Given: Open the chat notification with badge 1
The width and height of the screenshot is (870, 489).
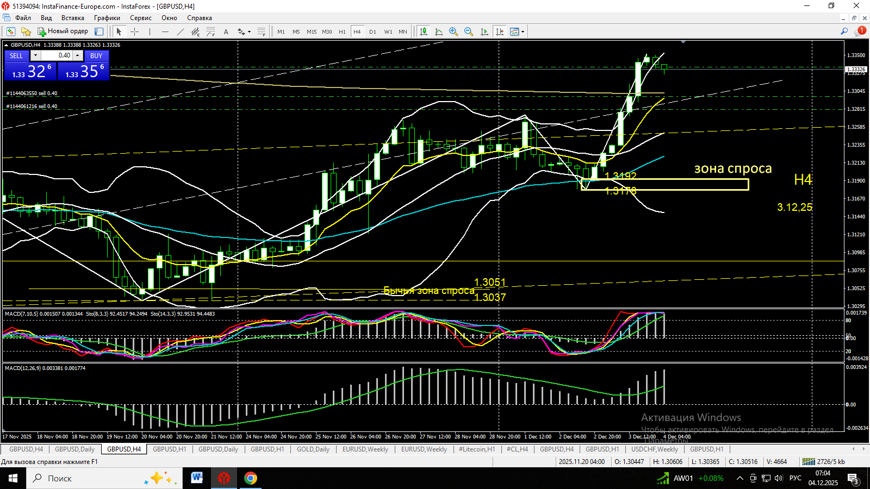Looking at the screenshot, I should click(x=860, y=32).
